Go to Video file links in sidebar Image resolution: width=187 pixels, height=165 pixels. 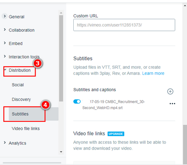[x=26, y=129]
